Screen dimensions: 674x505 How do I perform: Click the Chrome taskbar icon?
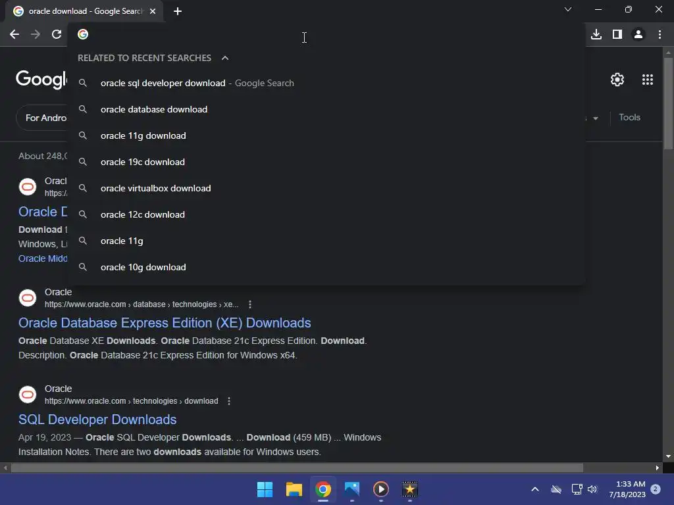click(323, 489)
